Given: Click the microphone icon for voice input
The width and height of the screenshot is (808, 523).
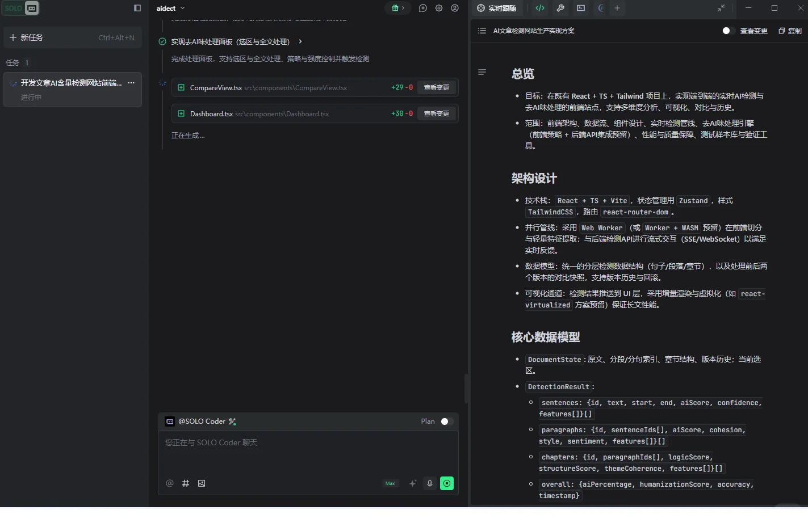Looking at the screenshot, I should [x=430, y=483].
